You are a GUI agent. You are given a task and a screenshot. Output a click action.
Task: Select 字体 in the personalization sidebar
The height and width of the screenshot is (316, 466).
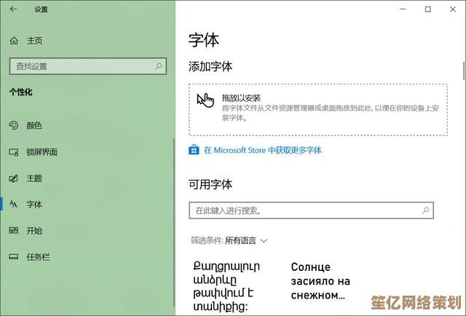point(34,205)
